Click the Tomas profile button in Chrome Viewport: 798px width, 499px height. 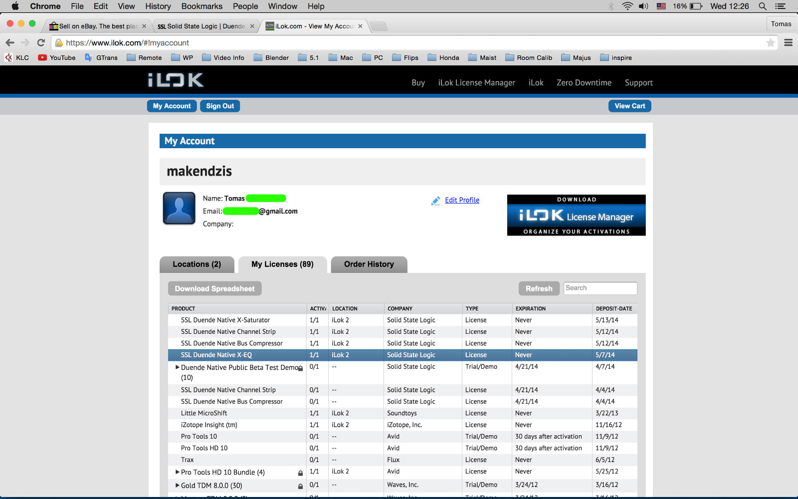pos(781,24)
